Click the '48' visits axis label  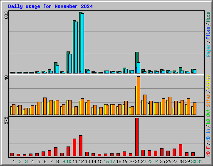6,78
